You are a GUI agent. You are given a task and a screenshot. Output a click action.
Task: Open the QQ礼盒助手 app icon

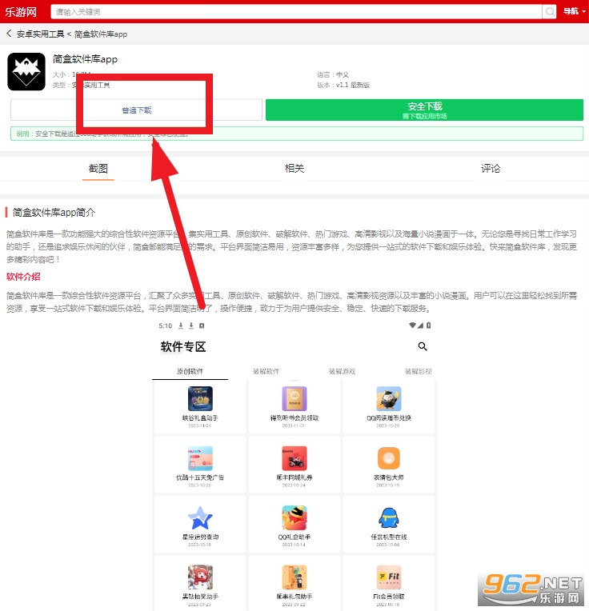coord(294,518)
